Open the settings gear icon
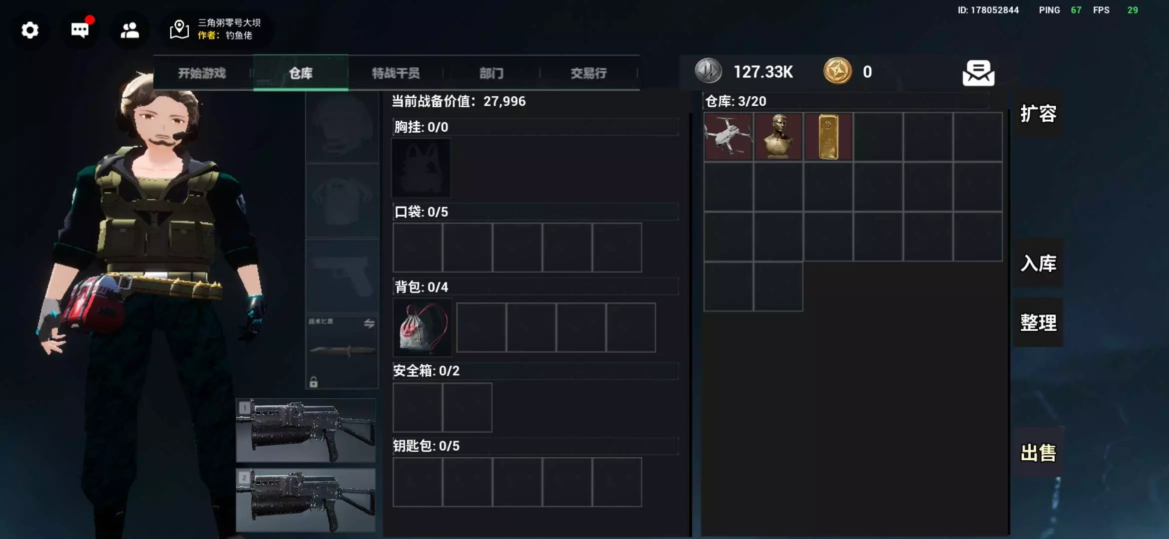The image size is (1169, 539). tap(30, 30)
